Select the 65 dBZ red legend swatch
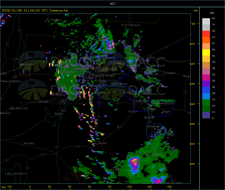225x190 pixels. tap(206, 34)
